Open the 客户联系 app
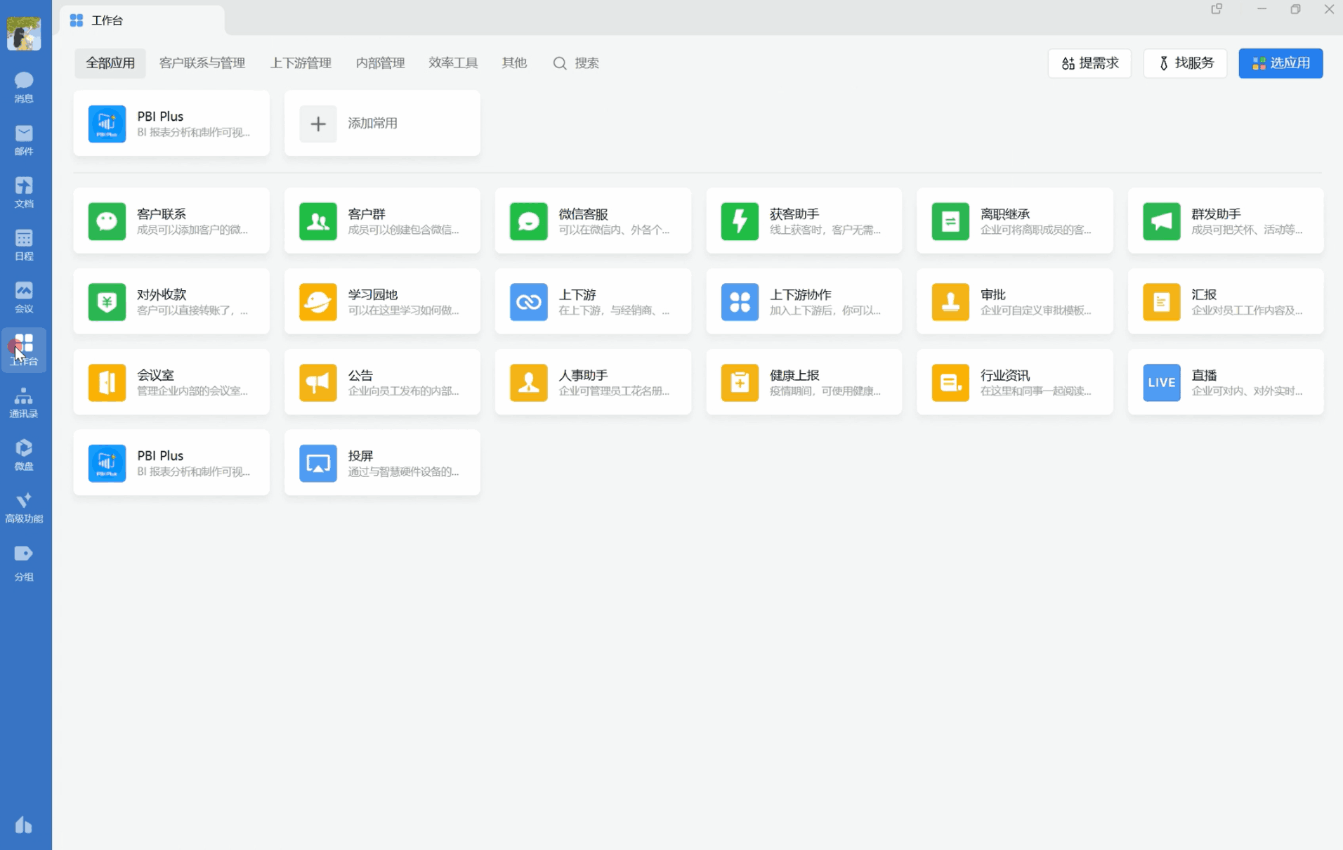Screen dimensions: 1343x850 [x=171, y=221]
